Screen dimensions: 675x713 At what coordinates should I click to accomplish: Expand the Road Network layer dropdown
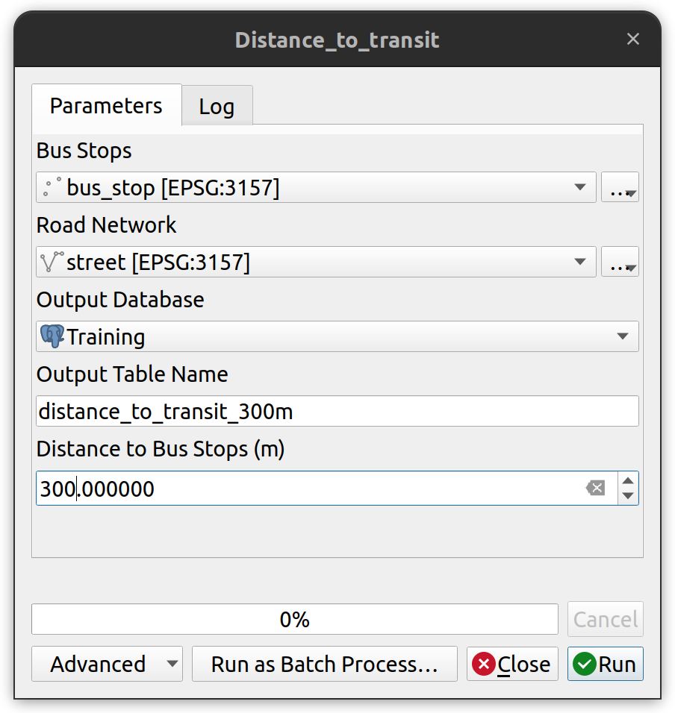(580, 262)
